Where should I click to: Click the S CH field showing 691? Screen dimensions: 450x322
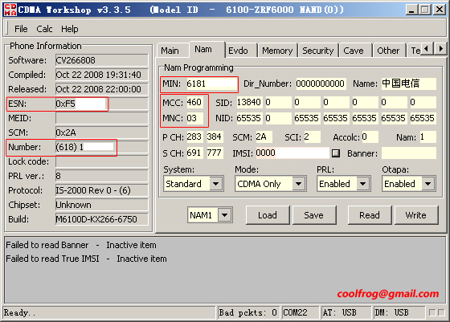coord(194,153)
